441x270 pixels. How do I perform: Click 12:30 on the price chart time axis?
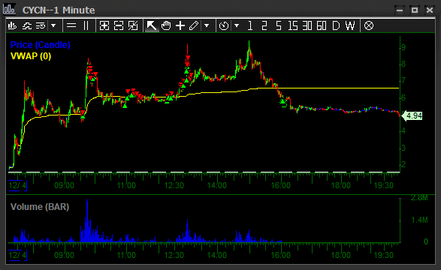[x=174, y=185]
